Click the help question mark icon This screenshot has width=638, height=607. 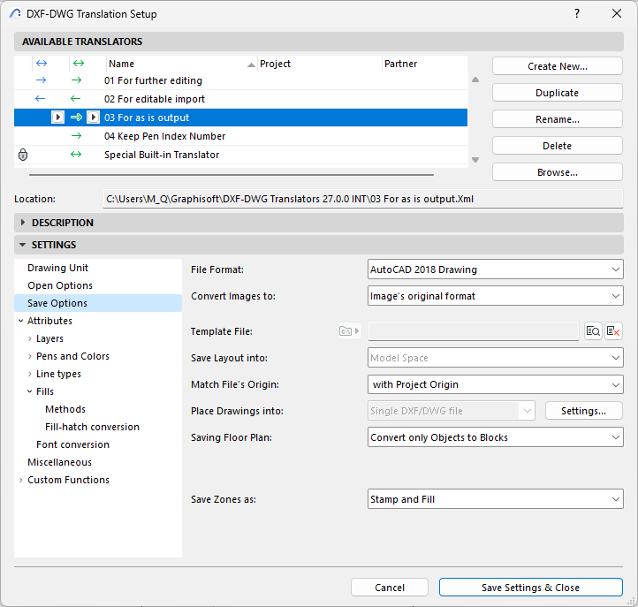click(x=576, y=14)
